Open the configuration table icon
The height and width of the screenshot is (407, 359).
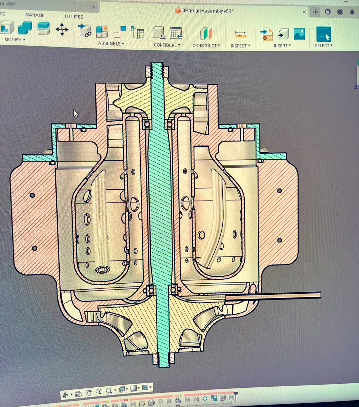(176, 33)
